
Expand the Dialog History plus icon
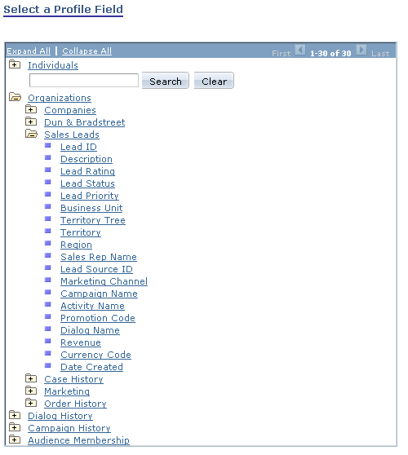tap(15, 415)
